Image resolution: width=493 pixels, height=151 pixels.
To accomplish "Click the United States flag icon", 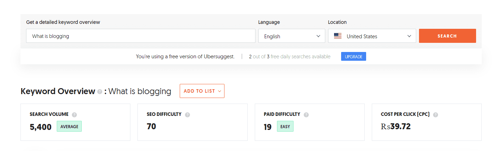I will point(338,36).
